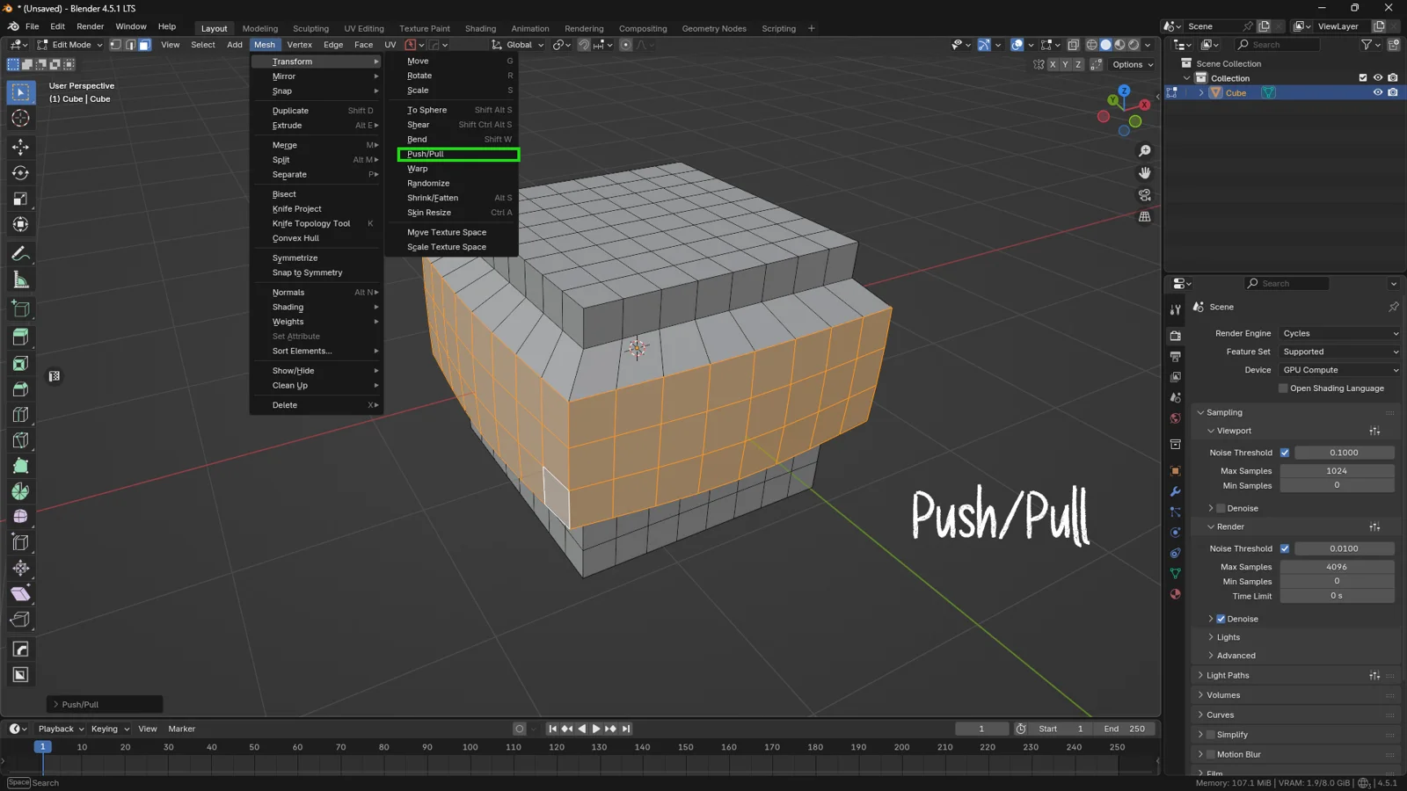Expand the Push/Pull operator panel
This screenshot has height=791, width=1407.
105,704
